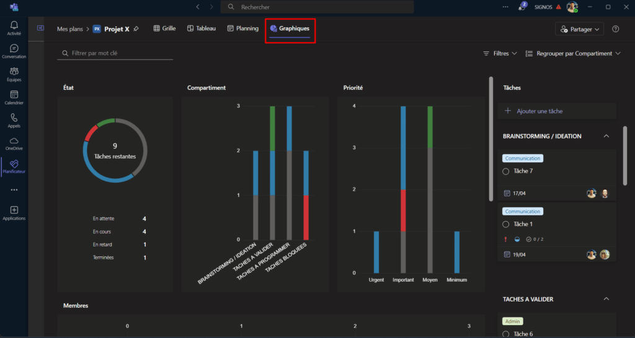The width and height of the screenshot is (635, 338).
Task: Open the Activité icon in the sidebar
Action: 14,28
